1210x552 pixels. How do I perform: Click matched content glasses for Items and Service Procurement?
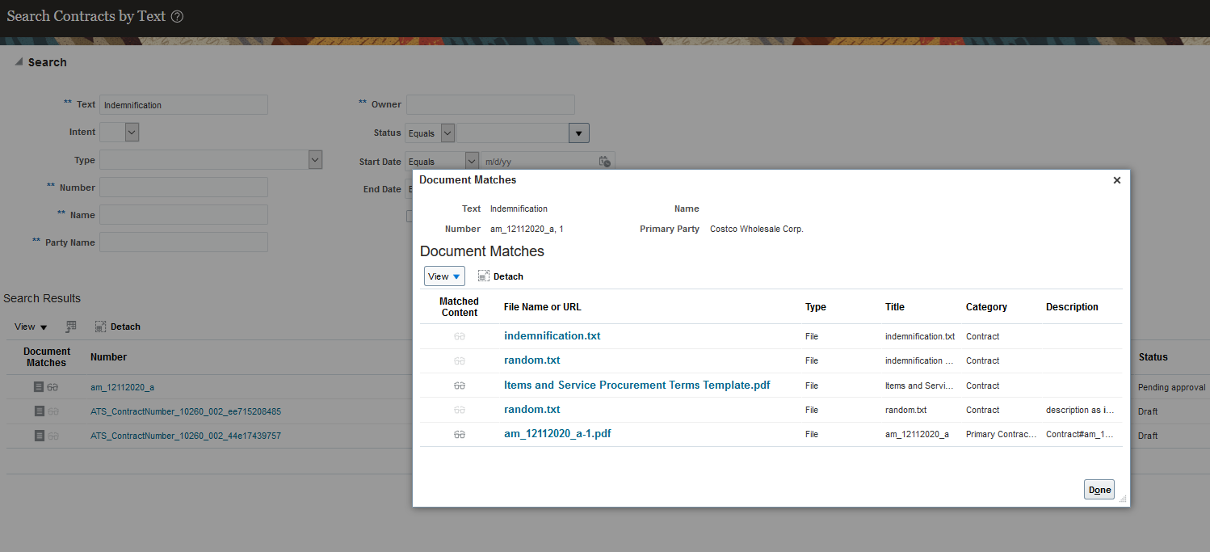tap(460, 386)
